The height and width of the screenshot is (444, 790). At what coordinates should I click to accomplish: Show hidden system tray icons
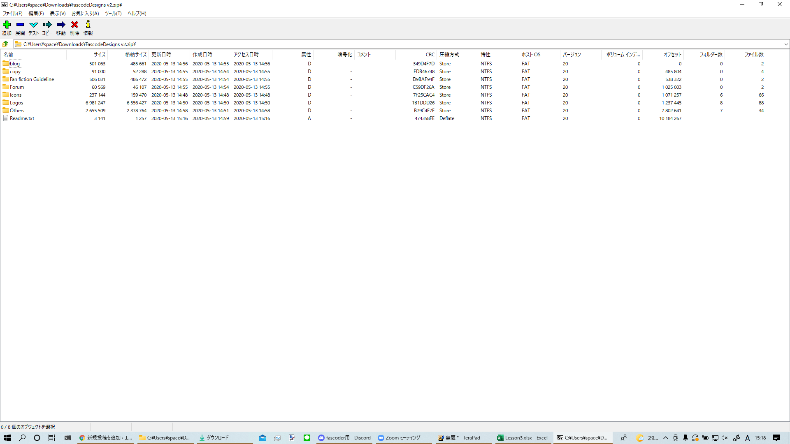pos(665,438)
